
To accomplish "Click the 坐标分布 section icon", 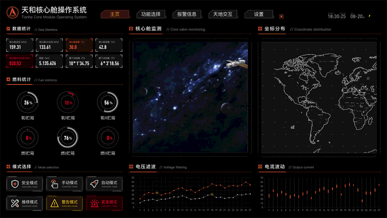I will click(260, 29).
